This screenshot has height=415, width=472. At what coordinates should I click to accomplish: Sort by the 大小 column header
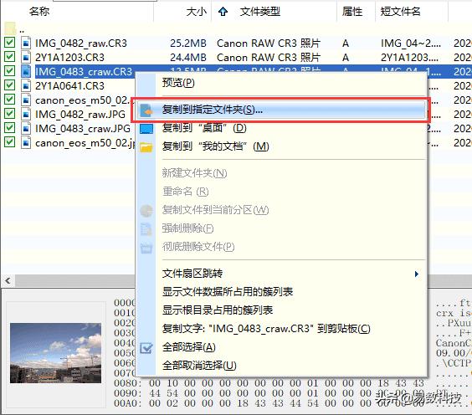tap(197, 12)
